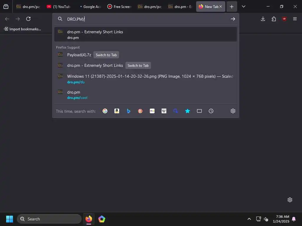Viewport: 302px width, 226px height.
Task: Open new tab page personalize gear
Action: pyautogui.click(x=290, y=200)
